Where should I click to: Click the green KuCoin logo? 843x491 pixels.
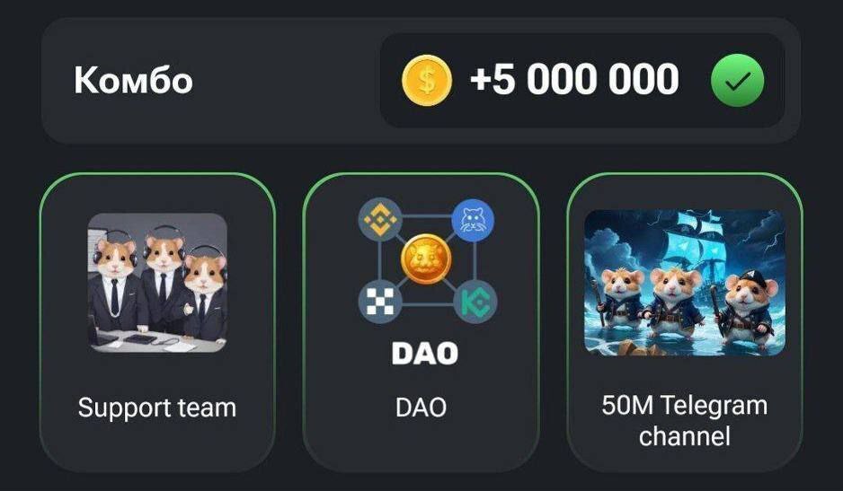475,302
